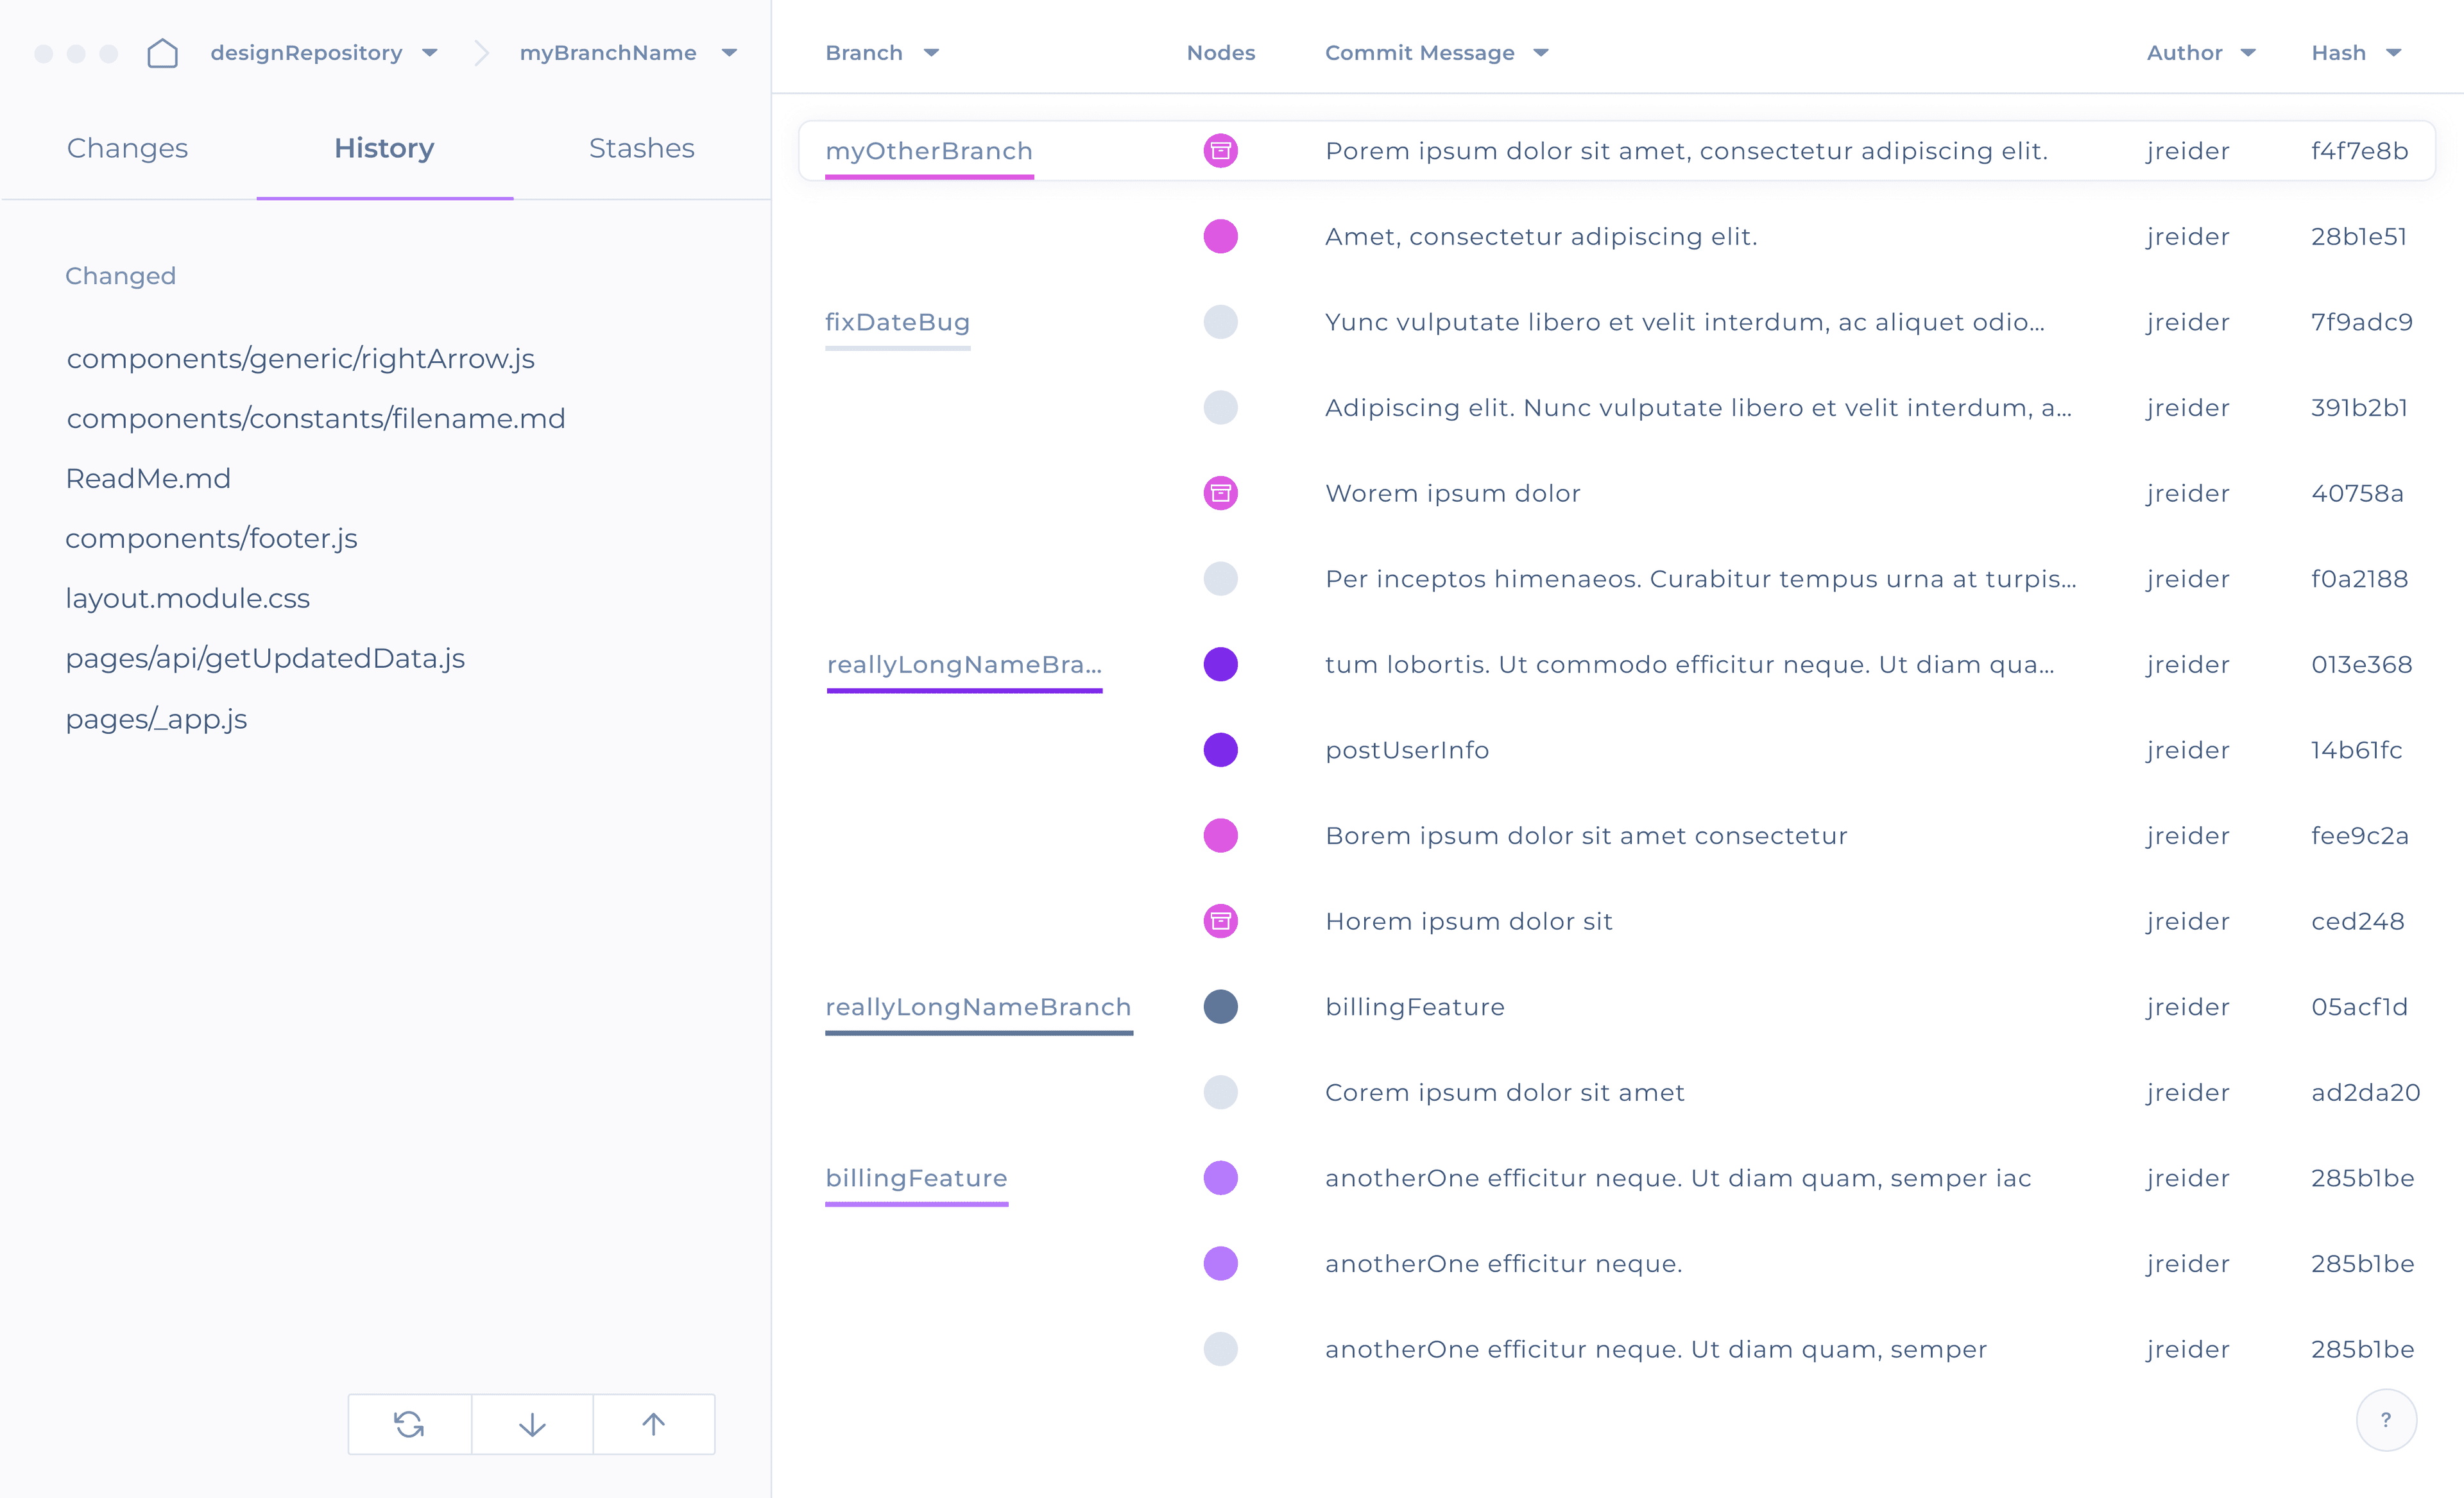Click the purple node for commit 013e368

(1220, 664)
